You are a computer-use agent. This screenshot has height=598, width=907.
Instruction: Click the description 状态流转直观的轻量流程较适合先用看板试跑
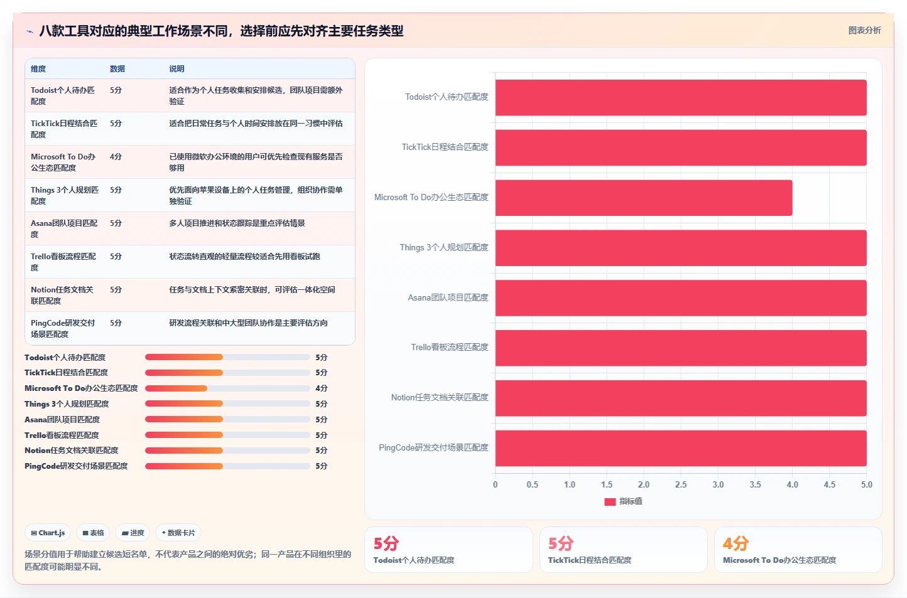(244, 257)
